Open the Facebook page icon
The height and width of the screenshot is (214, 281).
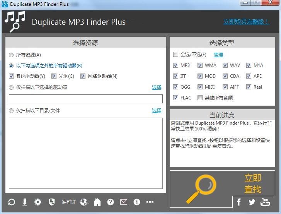(239, 202)
